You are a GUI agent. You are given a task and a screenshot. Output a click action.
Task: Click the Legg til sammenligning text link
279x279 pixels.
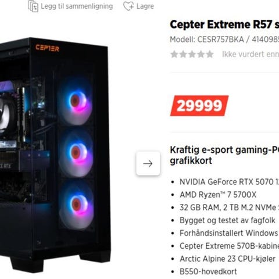[x=77, y=6]
